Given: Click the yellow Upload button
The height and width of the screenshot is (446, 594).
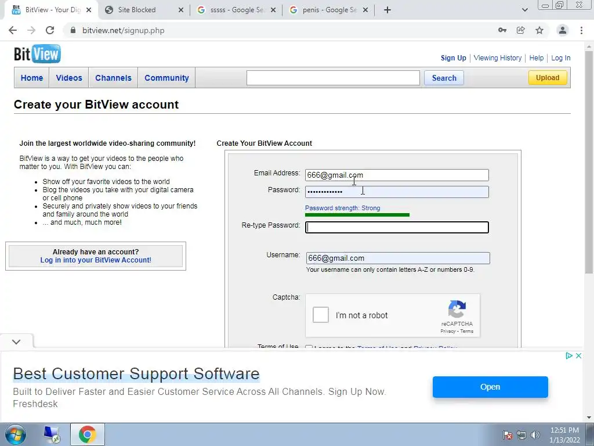Looking at the screenshot, I should click(548, 77).
